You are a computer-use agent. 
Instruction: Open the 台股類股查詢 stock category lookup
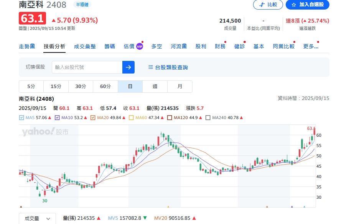(171, 67)
